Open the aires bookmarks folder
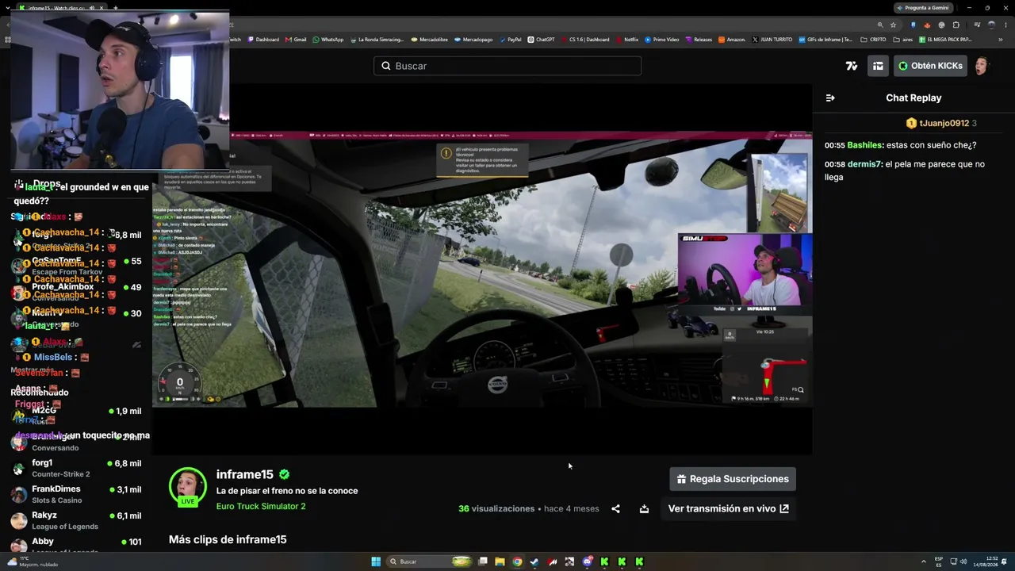Screen dimensions: 1015x571 [x=903, y=40]
